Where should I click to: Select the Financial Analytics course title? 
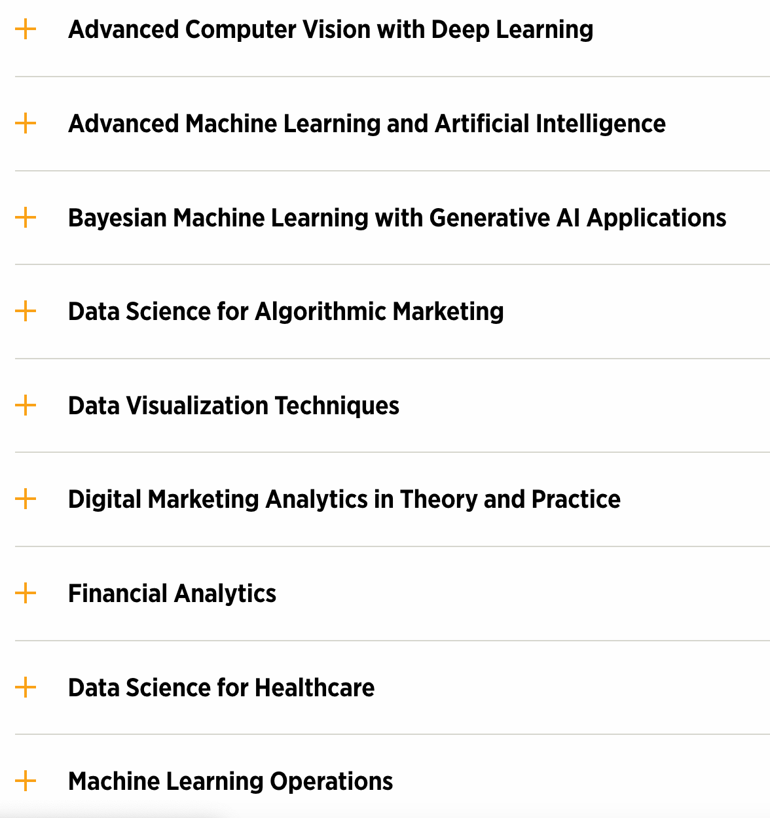click(172, 594)
